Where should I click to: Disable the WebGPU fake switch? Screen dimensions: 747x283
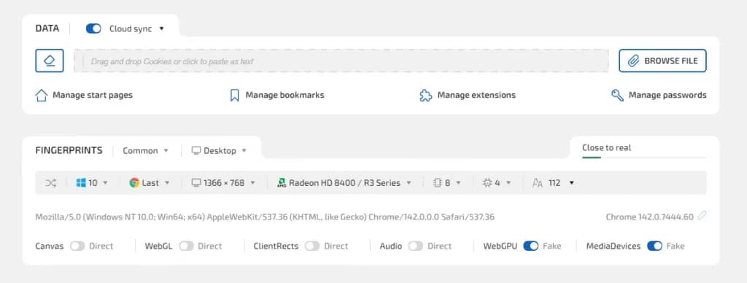click(531, 247)
